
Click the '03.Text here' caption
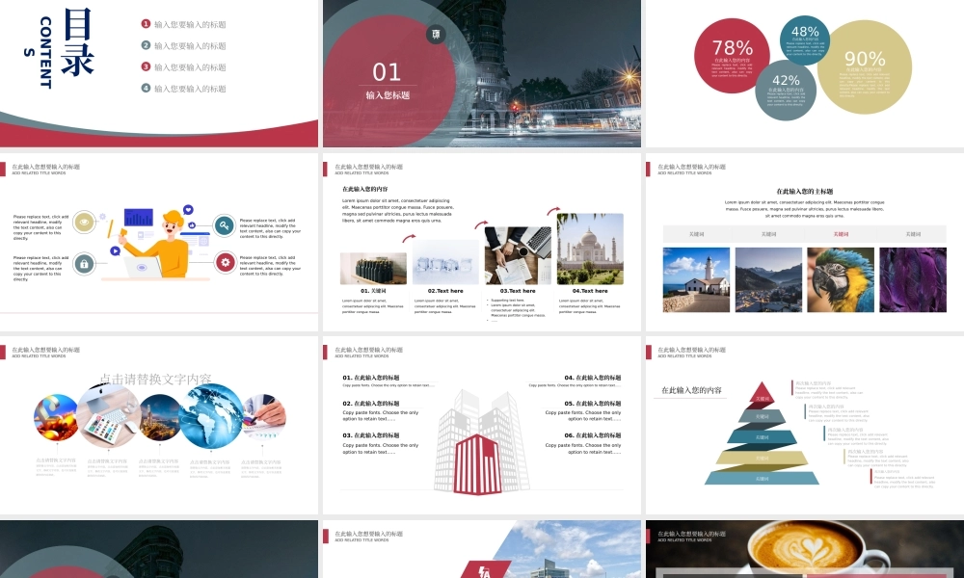click(517, 291)
